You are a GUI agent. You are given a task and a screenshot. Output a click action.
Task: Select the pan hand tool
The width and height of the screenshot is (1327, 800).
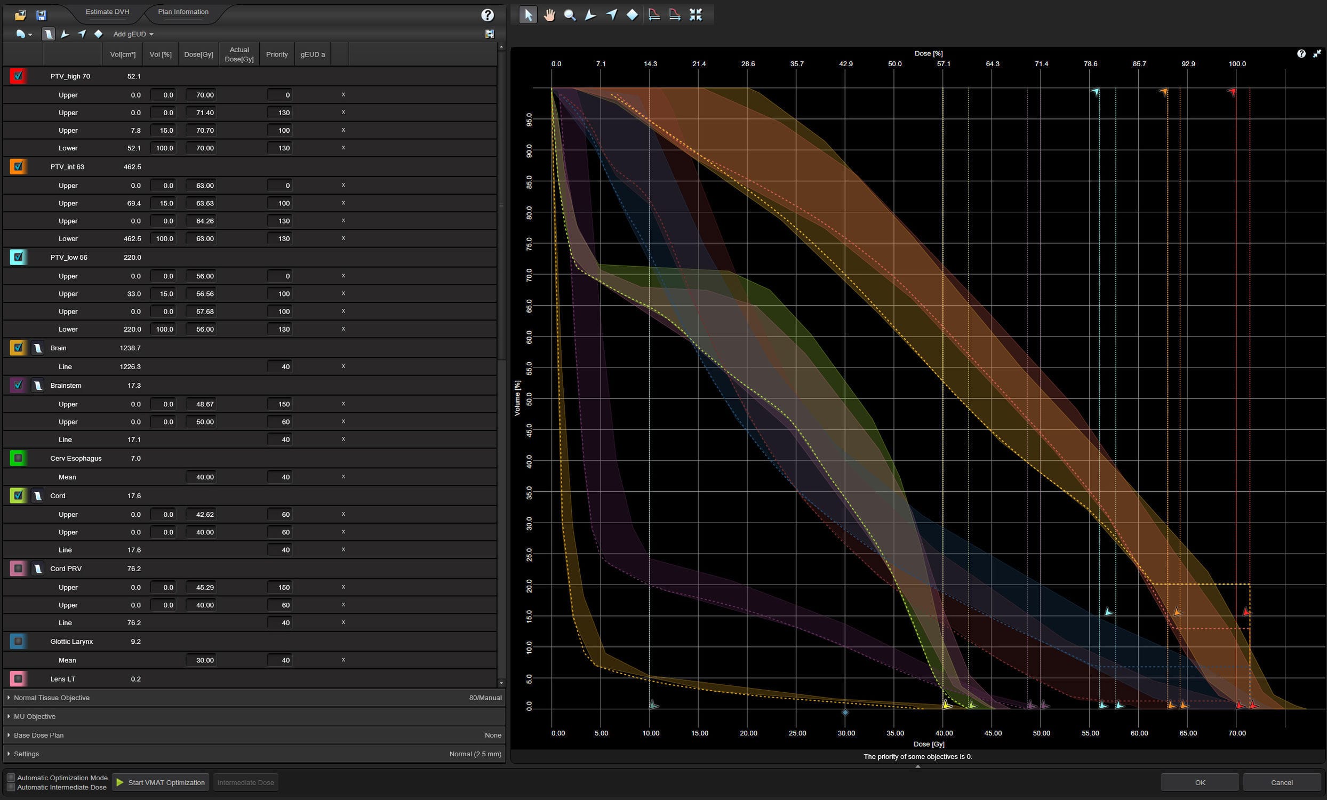[549, 15]
